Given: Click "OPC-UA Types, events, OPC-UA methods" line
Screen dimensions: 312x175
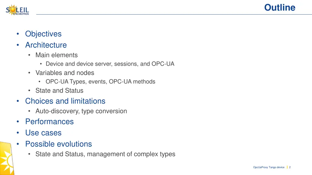Looking at the screenshot, I should [100, 81].
